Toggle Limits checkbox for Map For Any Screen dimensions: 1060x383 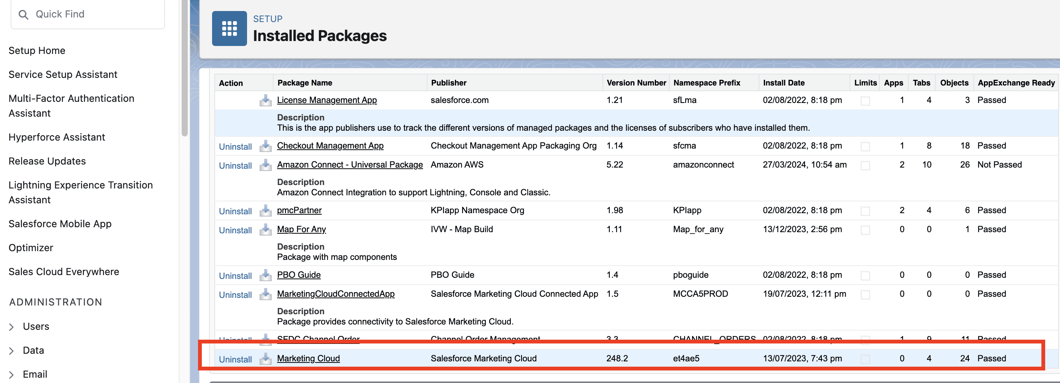(865, 230)
